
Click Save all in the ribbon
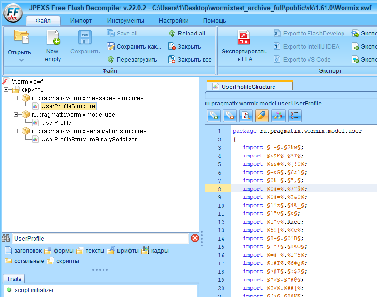tap(122, 33)
